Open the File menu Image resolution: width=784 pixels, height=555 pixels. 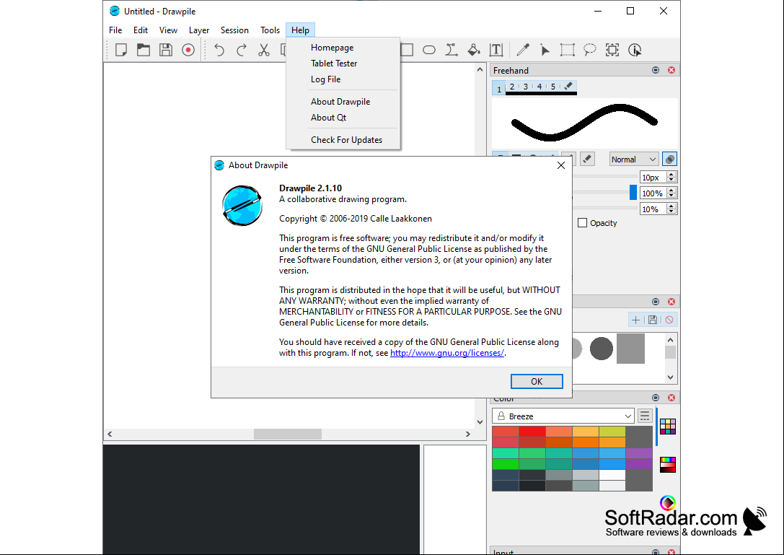point(115,30)
